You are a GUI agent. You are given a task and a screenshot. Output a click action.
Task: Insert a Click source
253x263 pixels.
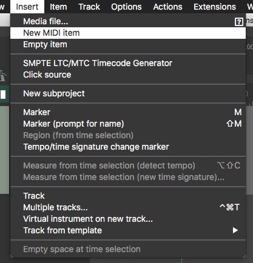pyautogui.click(x=128, y=75)
